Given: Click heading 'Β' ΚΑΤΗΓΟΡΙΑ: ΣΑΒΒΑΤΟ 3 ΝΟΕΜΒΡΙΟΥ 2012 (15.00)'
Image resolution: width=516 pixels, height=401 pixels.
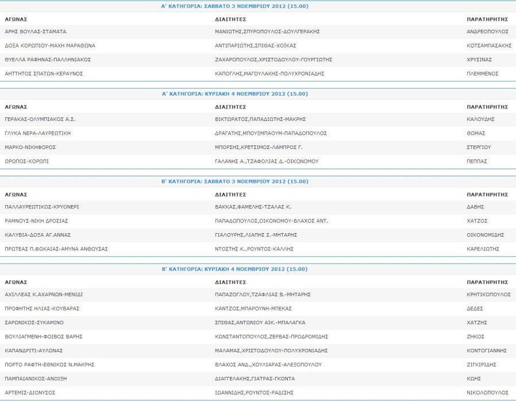Looking at the screenshot, I should coord(235,182).
